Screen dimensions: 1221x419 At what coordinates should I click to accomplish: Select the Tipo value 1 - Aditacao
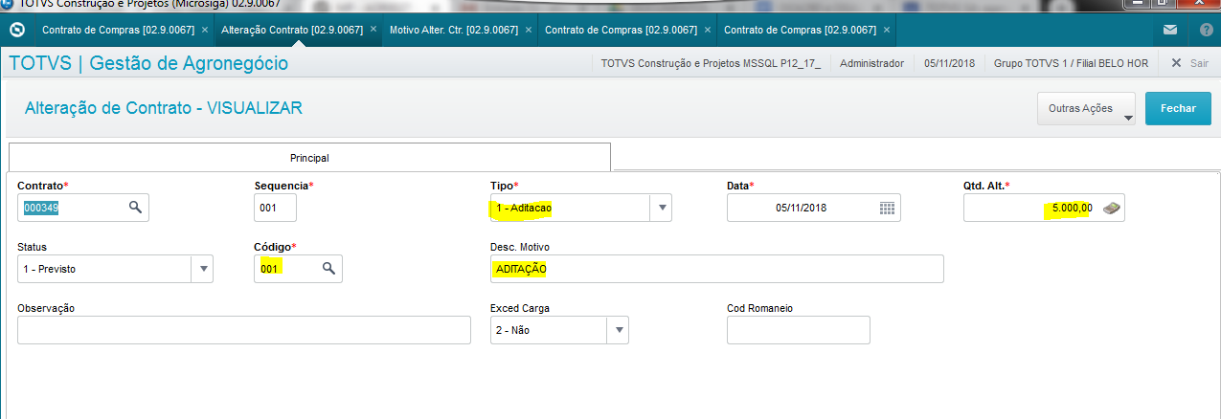524,208
